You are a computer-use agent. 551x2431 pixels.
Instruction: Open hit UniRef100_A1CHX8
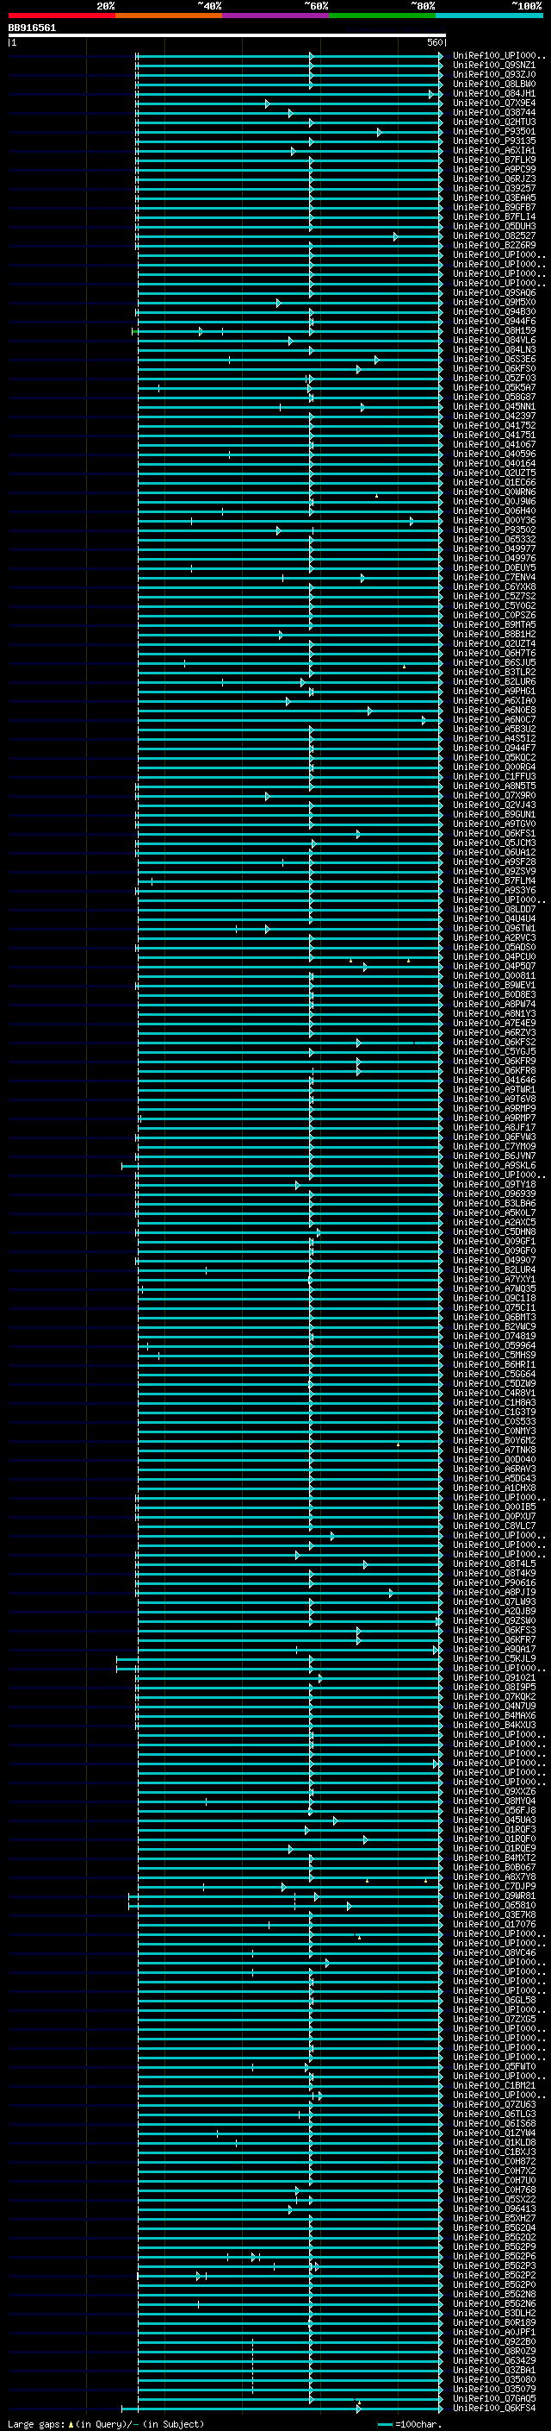click(x=493, y=1488)
